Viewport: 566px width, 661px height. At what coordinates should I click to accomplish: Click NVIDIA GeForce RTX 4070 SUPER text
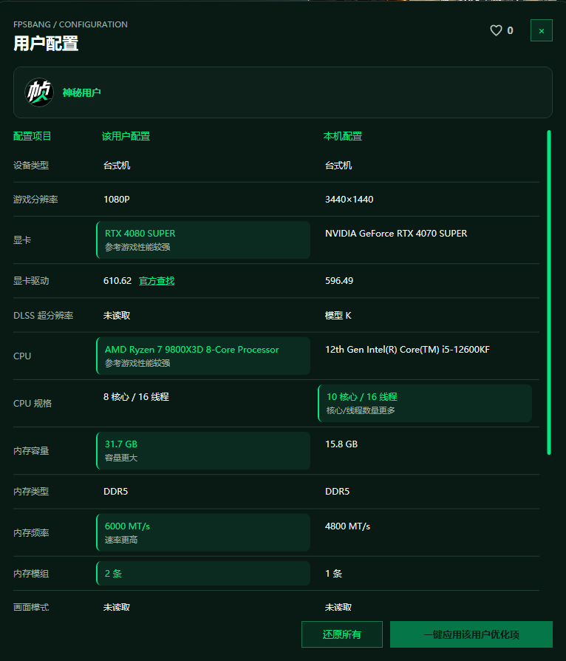click(396, 234)
